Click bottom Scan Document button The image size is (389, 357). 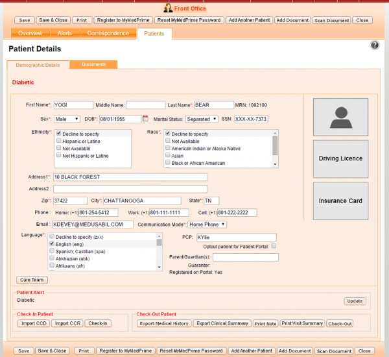pos(334,351)
